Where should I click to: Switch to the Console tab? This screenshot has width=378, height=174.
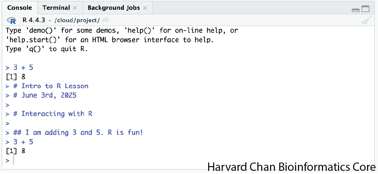(19, 8)
